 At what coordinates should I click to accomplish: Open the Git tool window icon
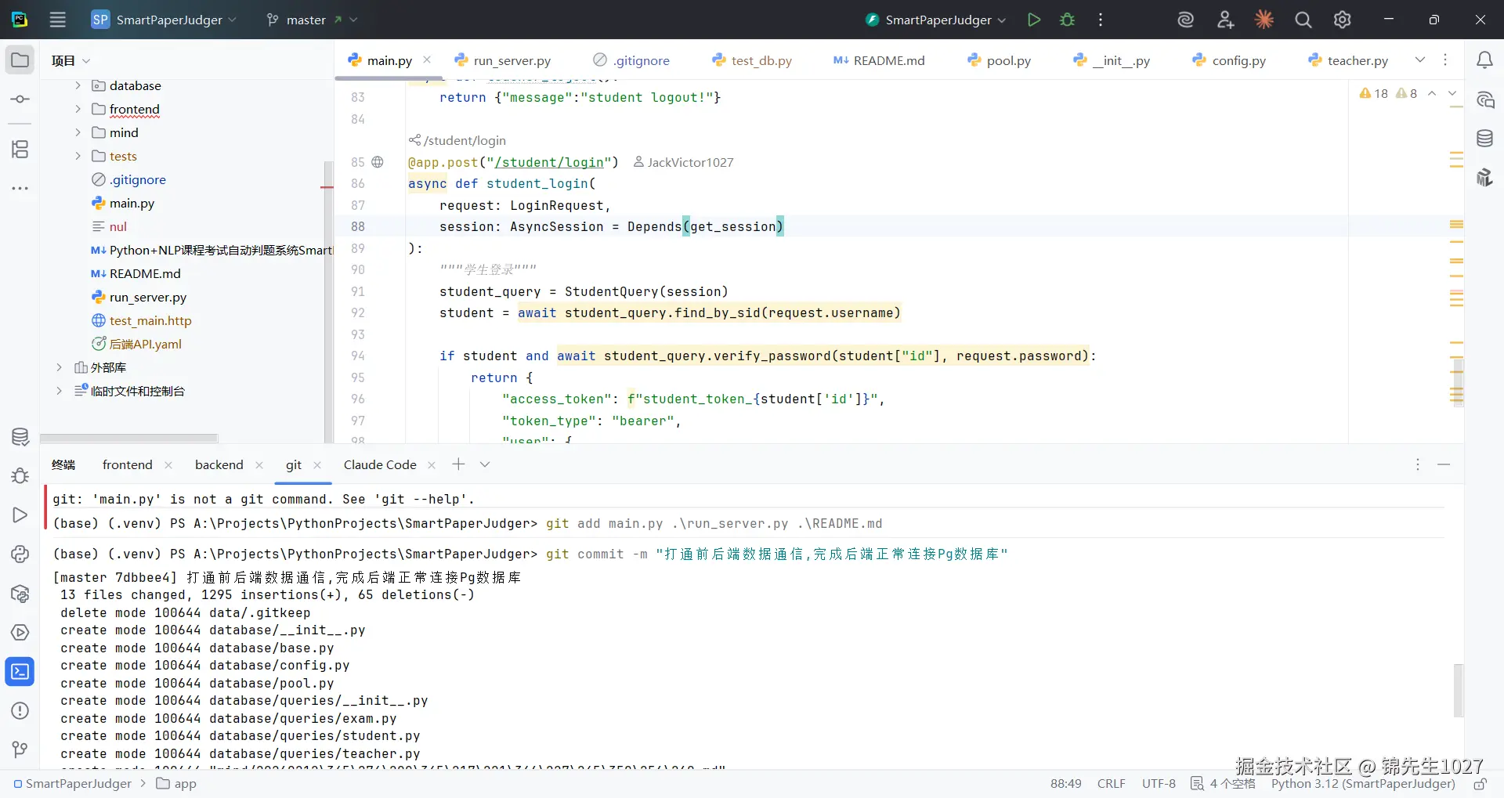coord(20,749)
